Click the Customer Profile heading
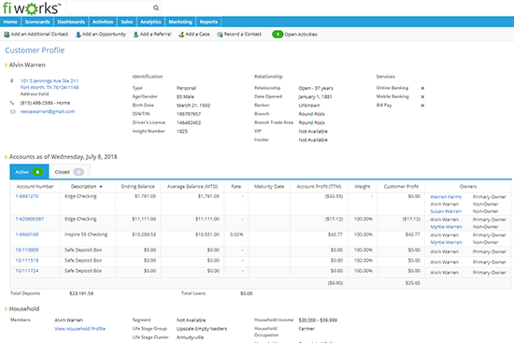The image size is (514, 343). [35, 50]
